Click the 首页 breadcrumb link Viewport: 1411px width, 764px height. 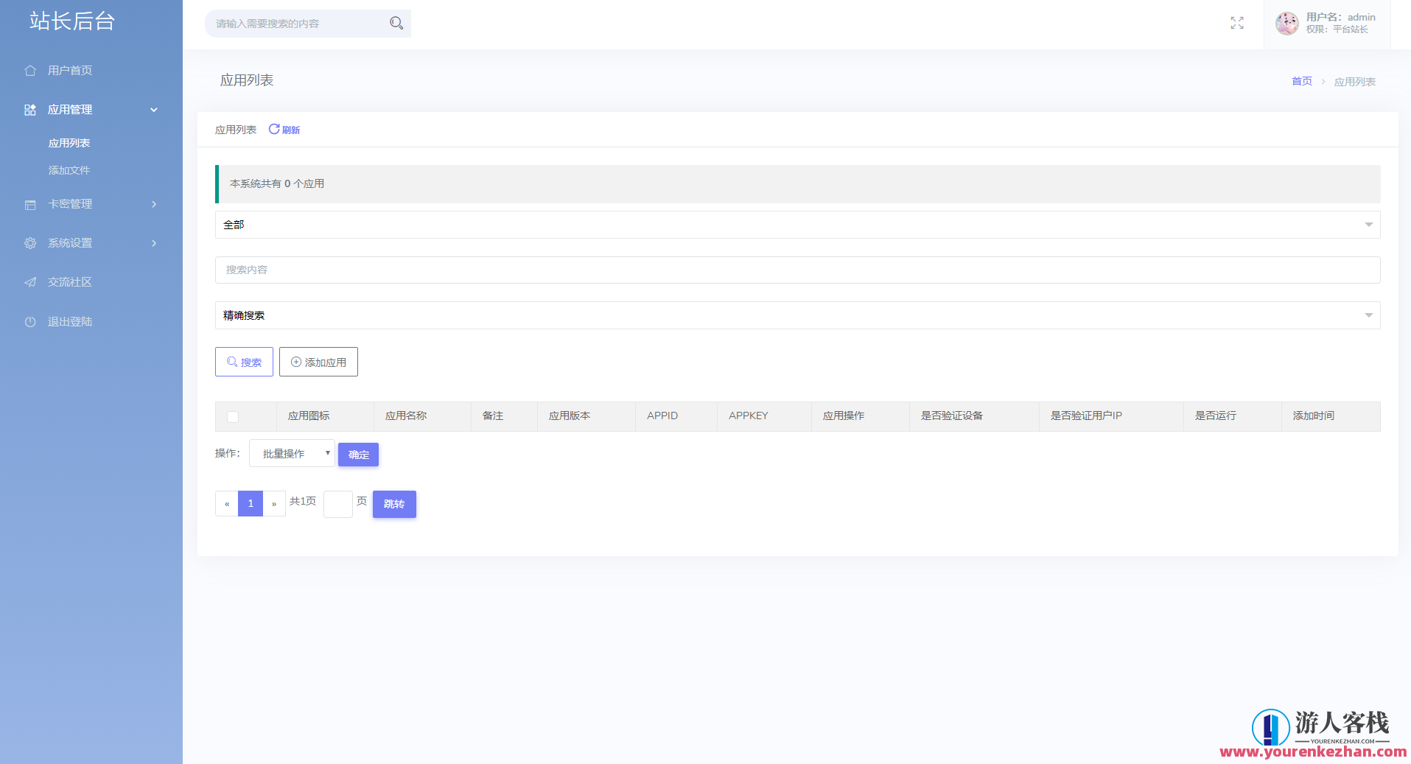tap(1301, 81)
